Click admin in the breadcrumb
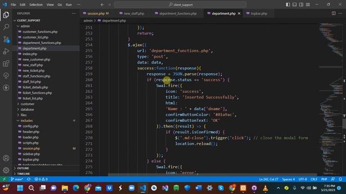This screenshot has width=346, height=194. 88,20
